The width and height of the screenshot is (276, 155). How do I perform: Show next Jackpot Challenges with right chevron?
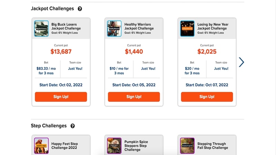(241, 62)
